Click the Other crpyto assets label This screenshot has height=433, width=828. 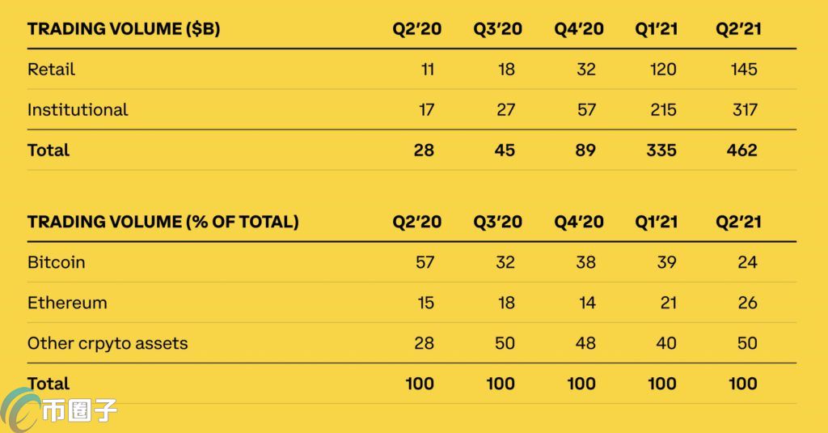tap(108, 343)
